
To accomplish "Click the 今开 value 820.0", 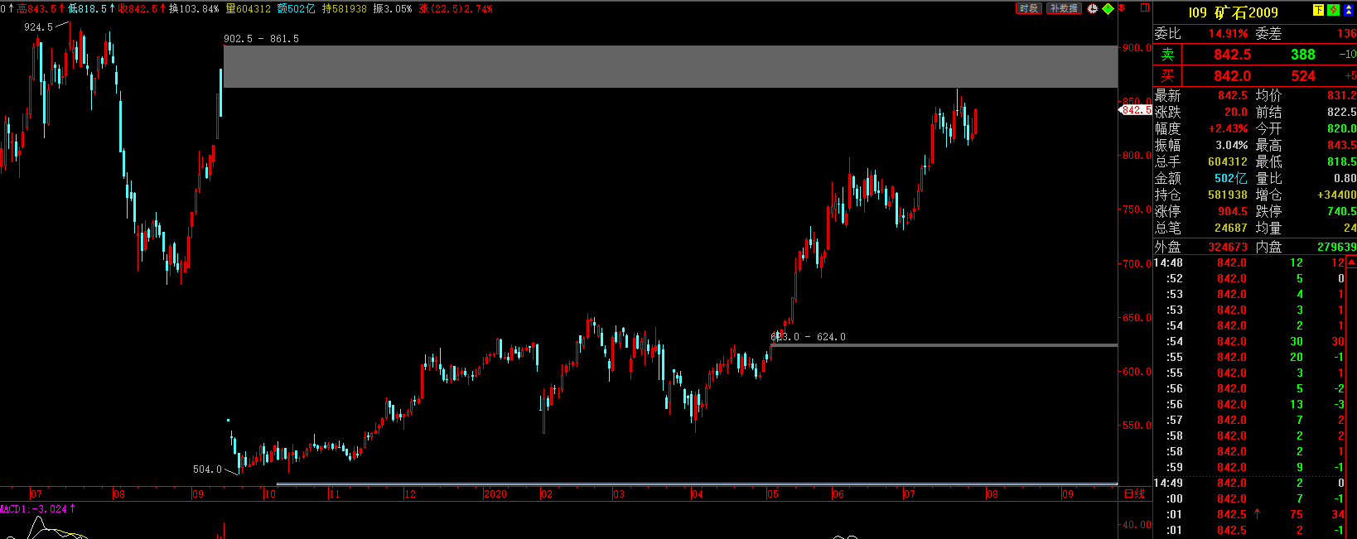I will 1341,129.
